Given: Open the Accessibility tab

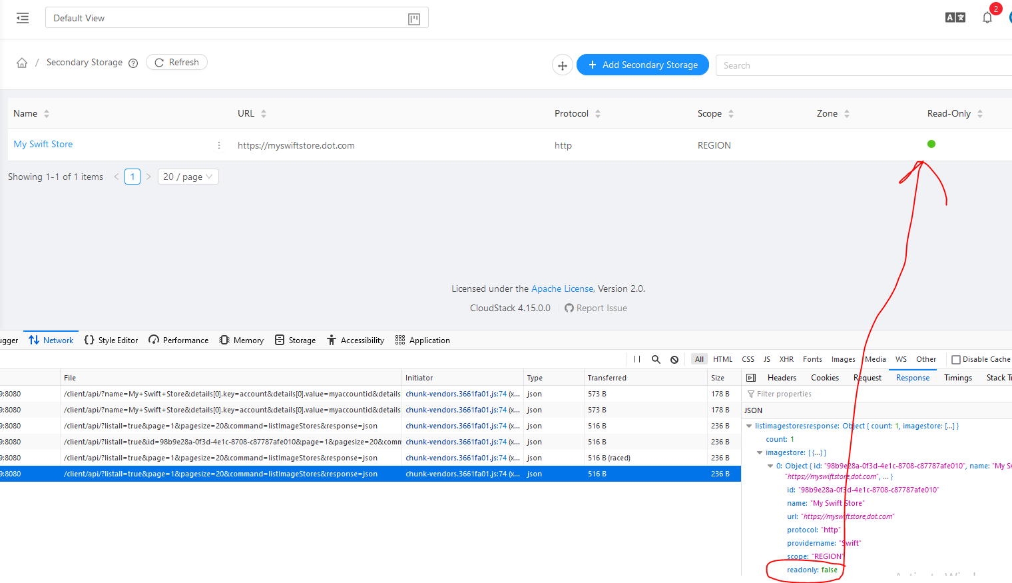Looking at the screenshot, I should (x=356, y=340).
